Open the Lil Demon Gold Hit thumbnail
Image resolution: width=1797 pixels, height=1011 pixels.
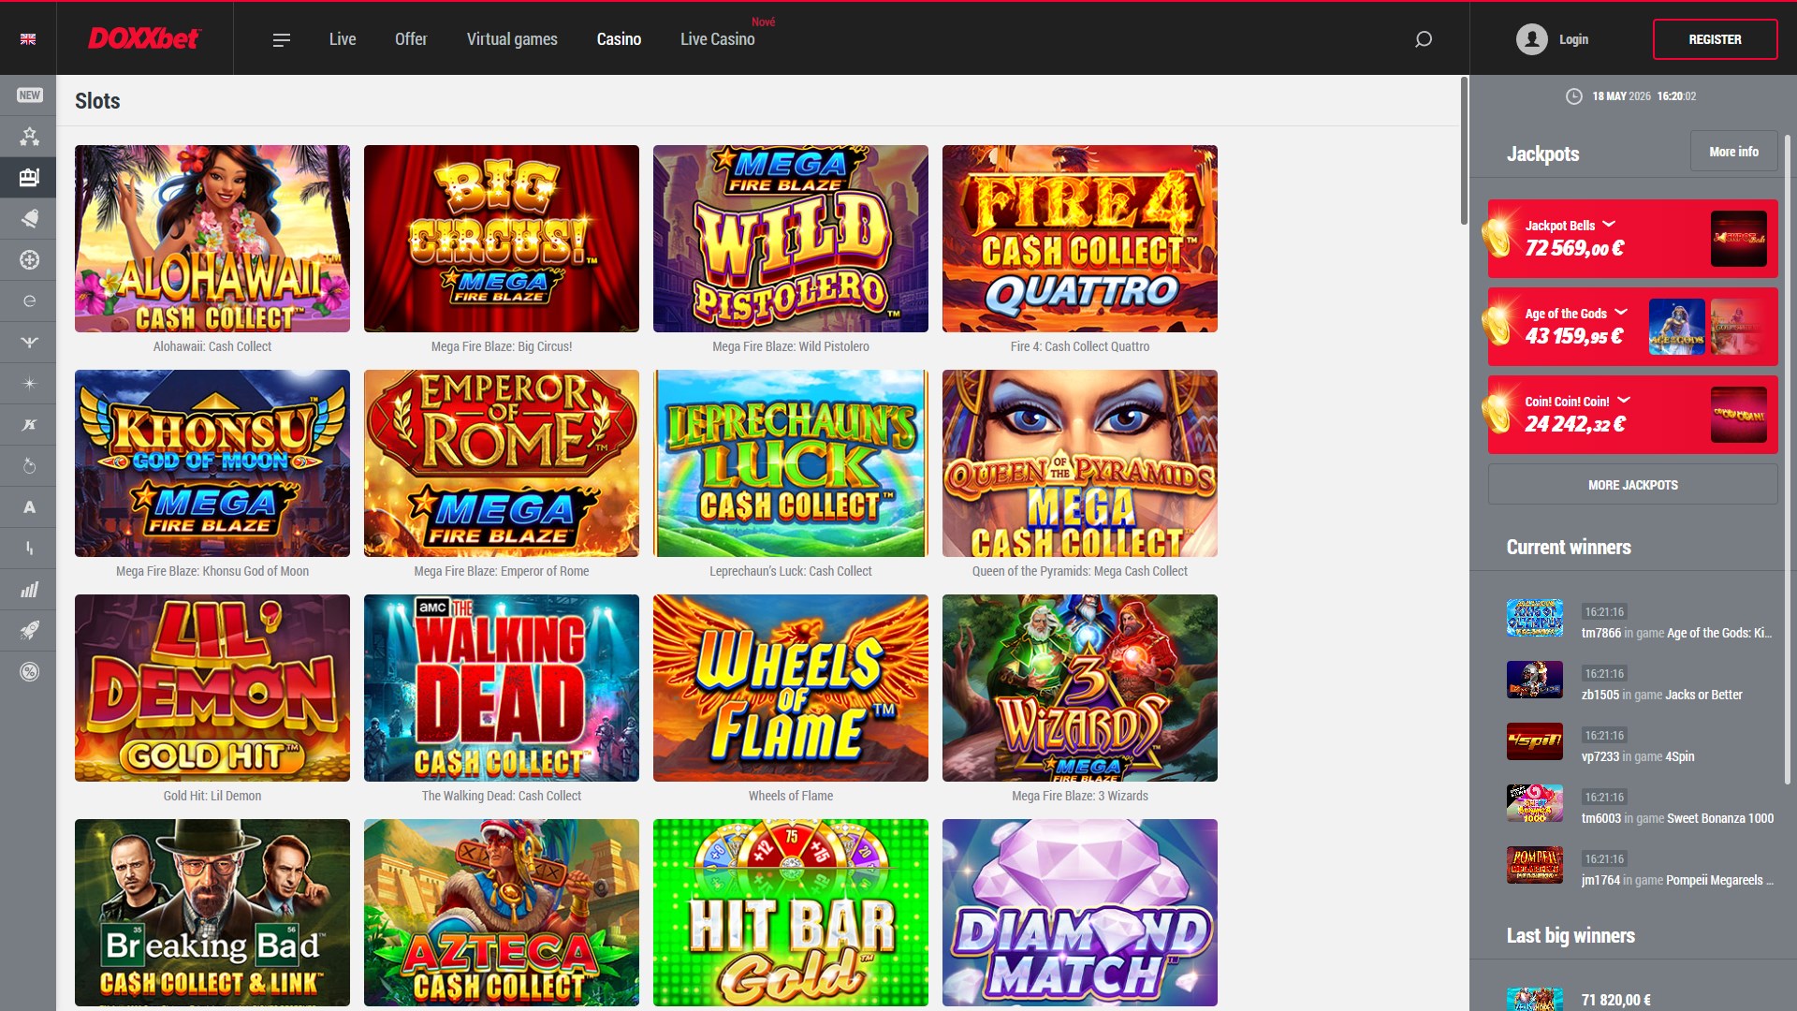tap(212, 688)
